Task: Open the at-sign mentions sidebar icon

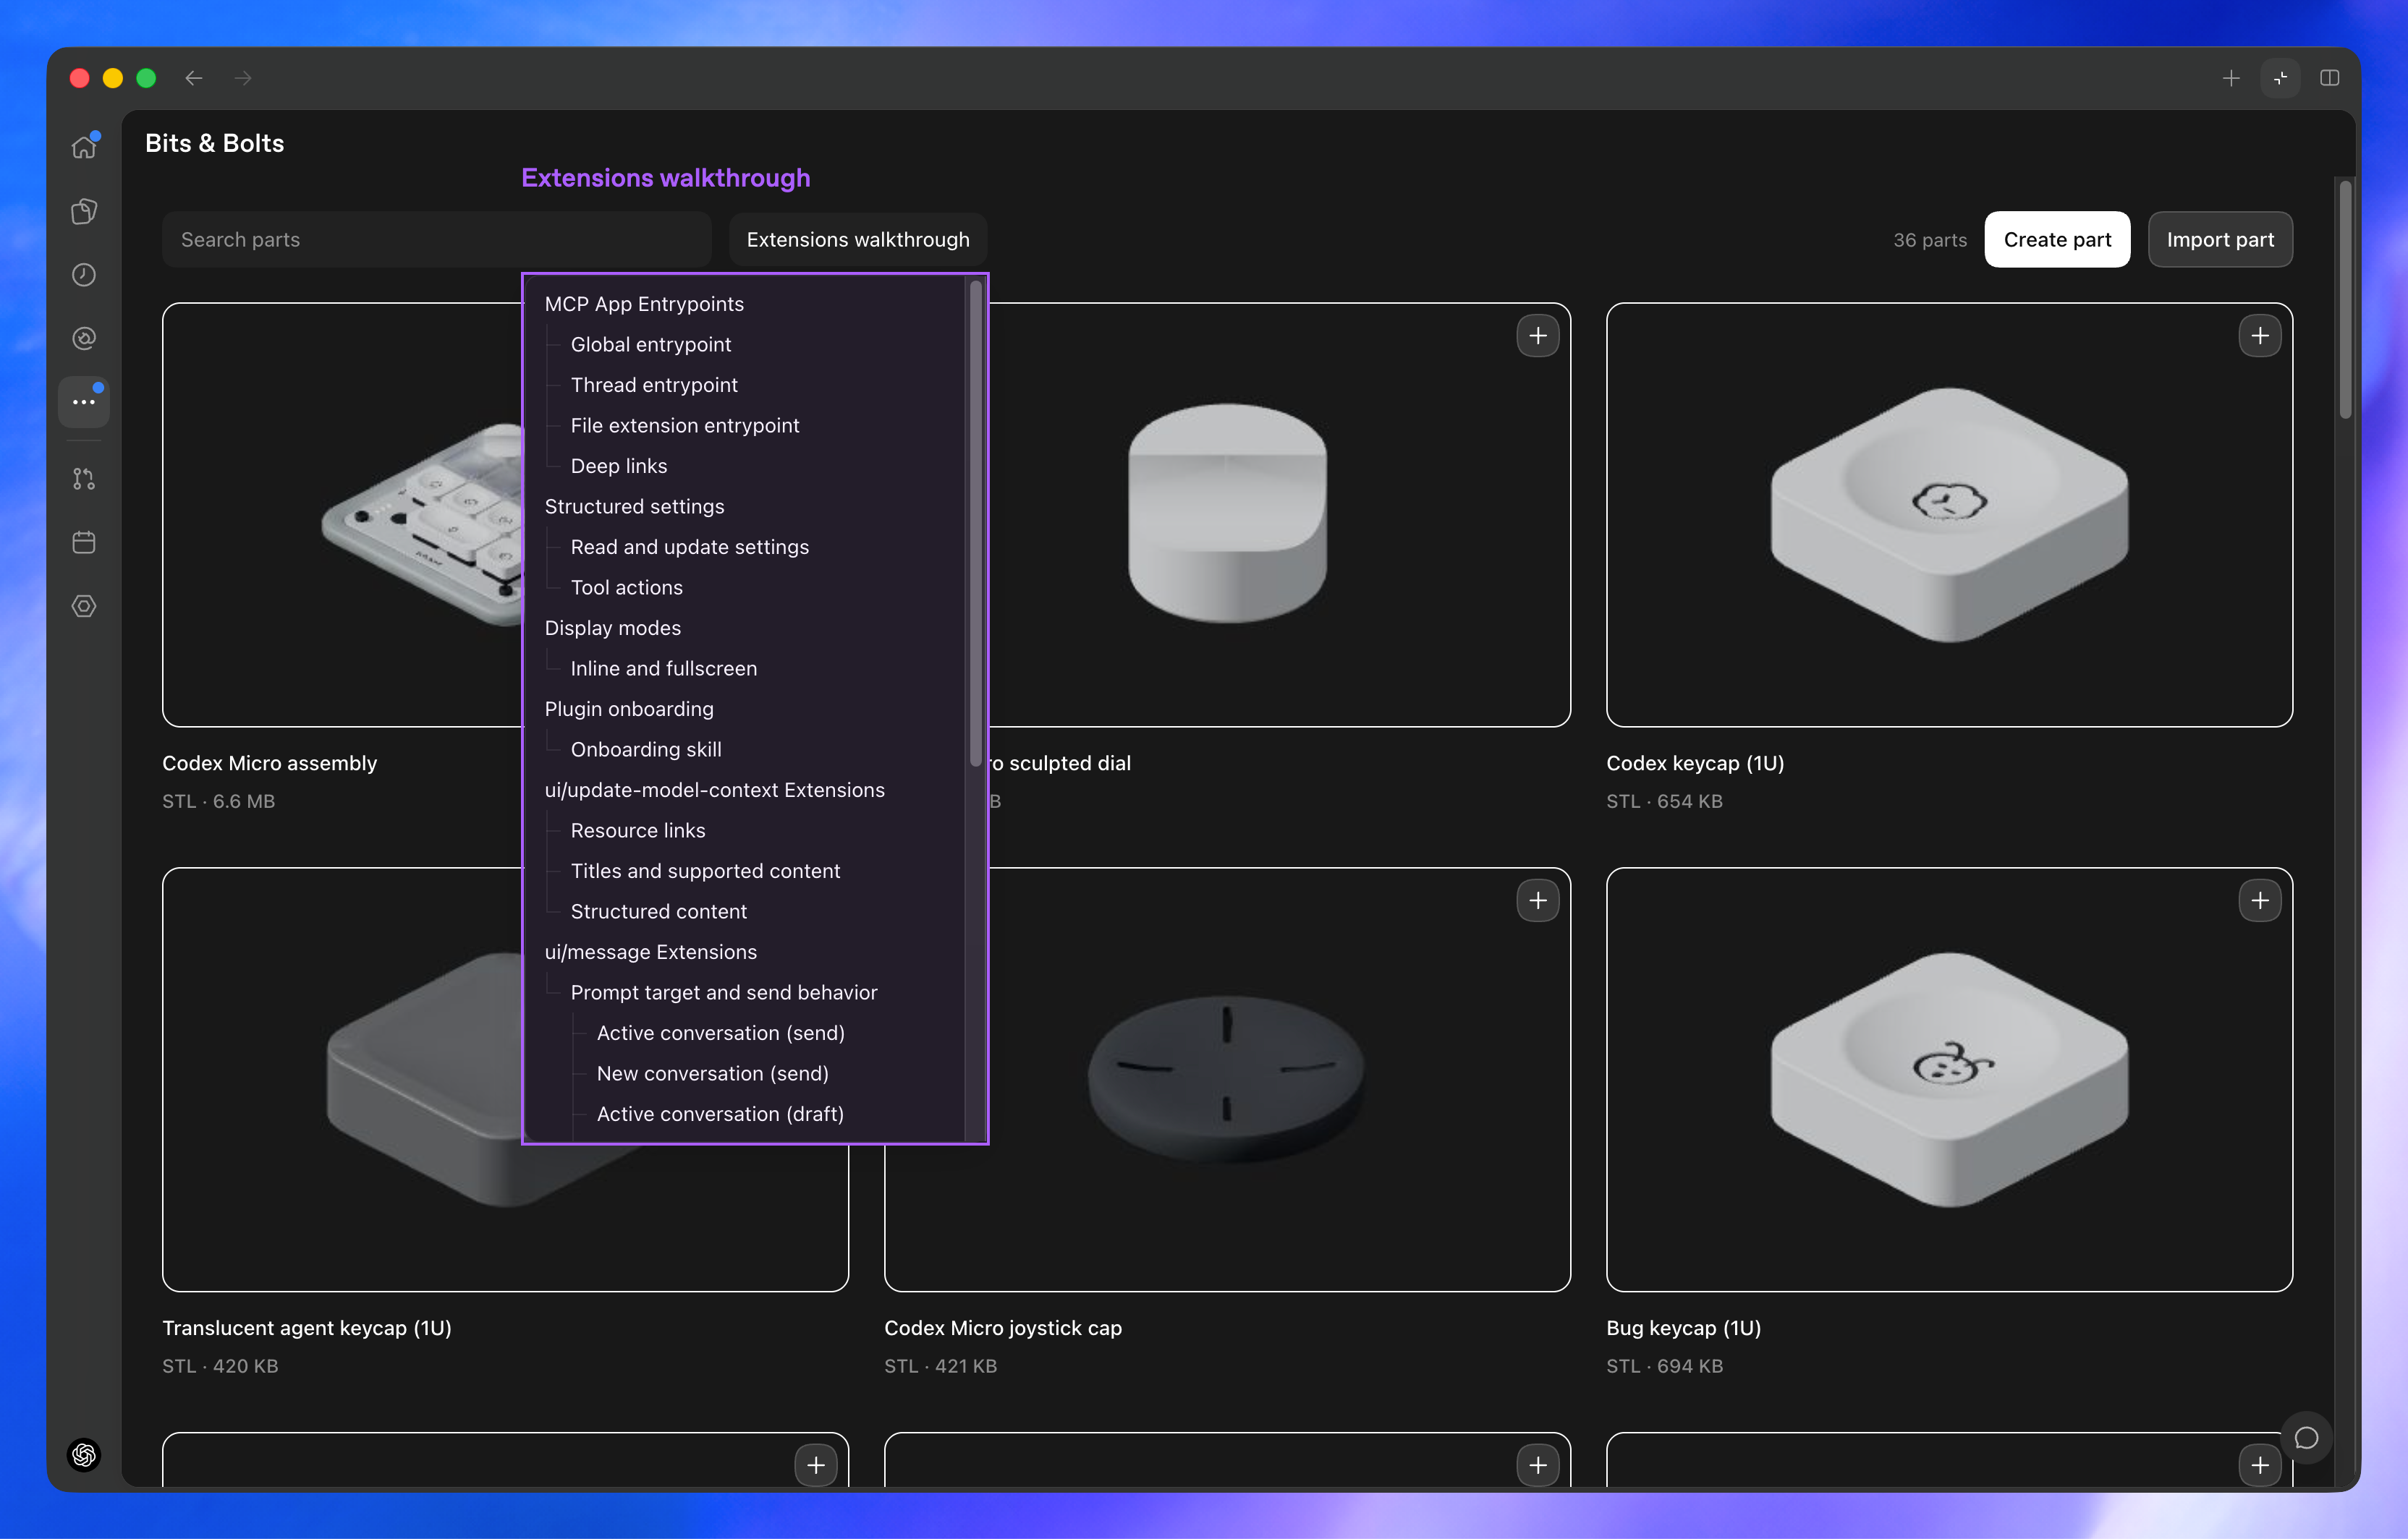Action: pos(84,338)
